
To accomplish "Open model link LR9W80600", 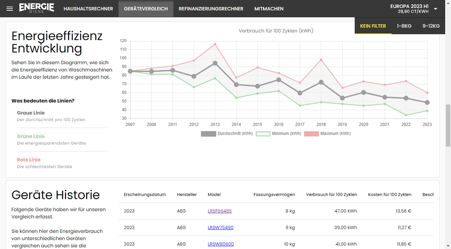I will [221, 244].
